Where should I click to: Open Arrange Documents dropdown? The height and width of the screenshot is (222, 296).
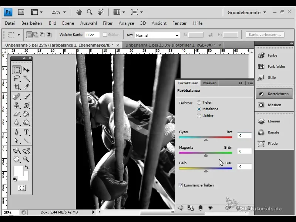point(119,12)
